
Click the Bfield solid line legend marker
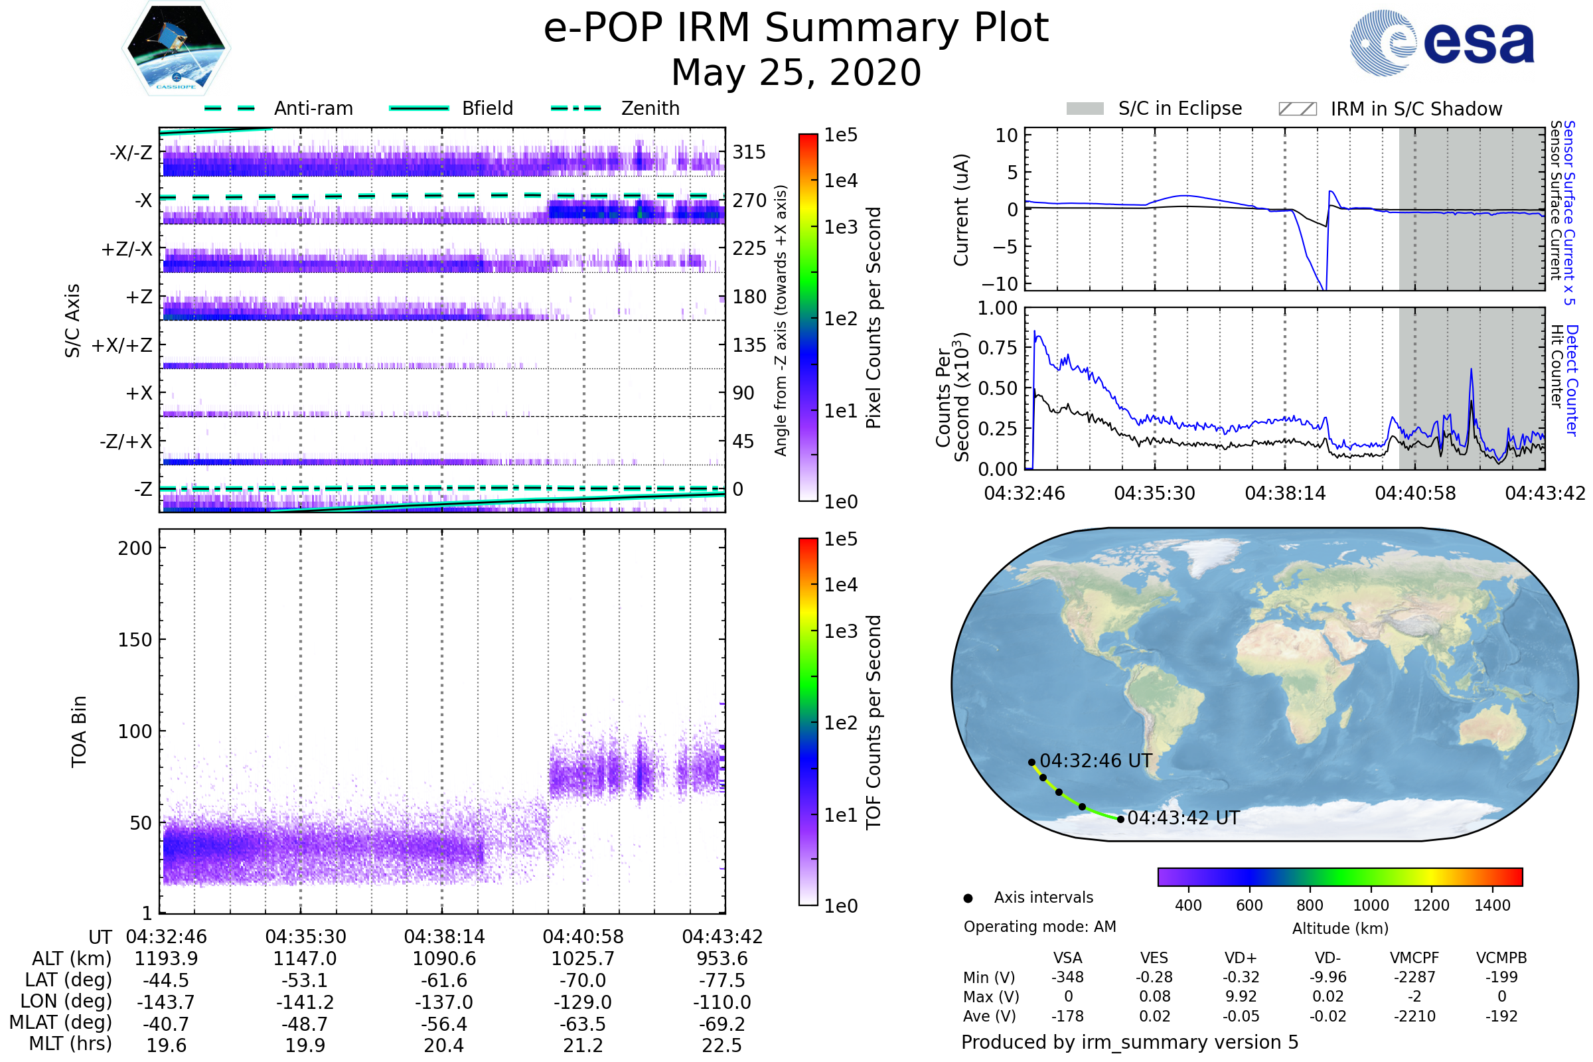(419, 108)
